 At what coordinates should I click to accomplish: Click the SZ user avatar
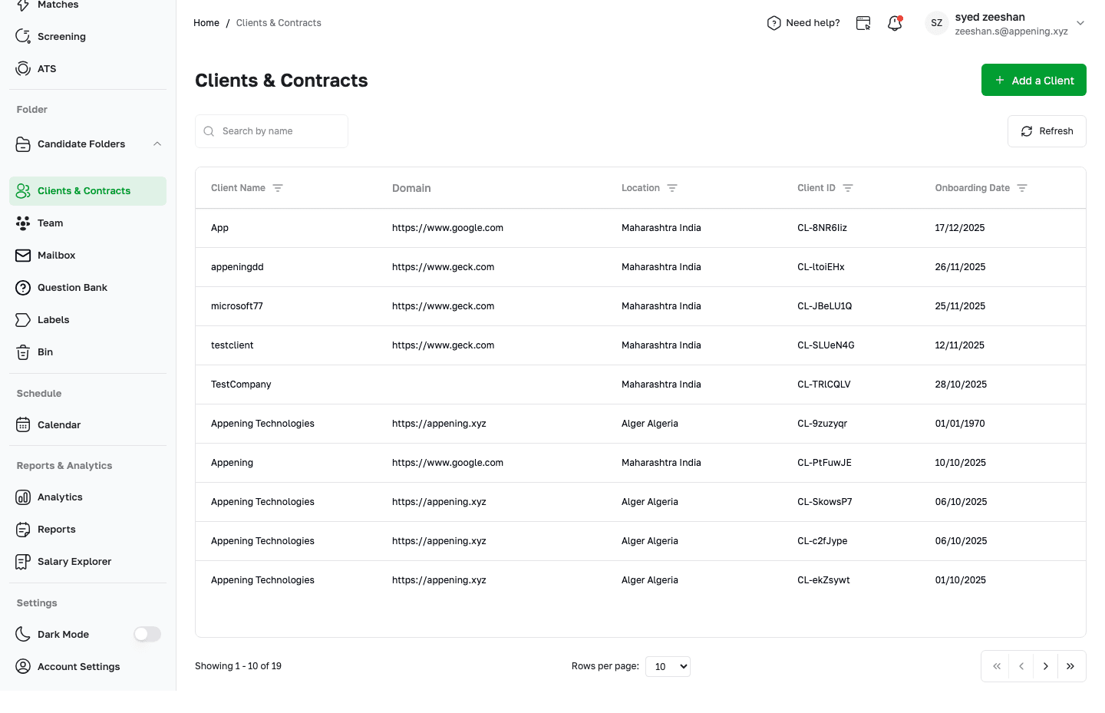coord(936,23)
